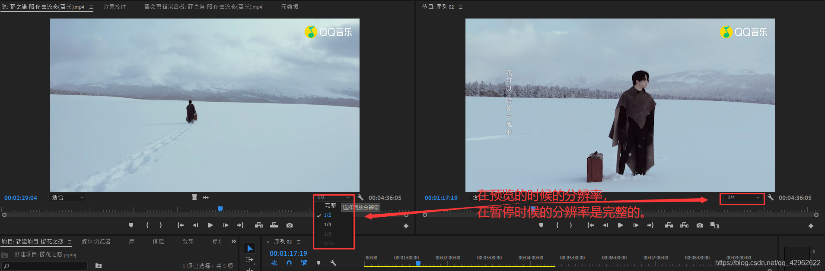Open program monitor 序列02 panel menu

pyautogui.click(x=461, y=7)
